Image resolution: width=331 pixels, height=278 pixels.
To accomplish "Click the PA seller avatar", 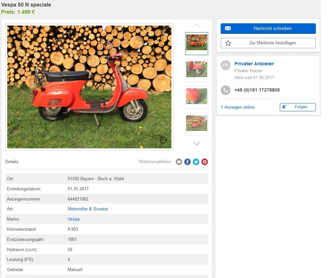I will (x=225, y=65).
